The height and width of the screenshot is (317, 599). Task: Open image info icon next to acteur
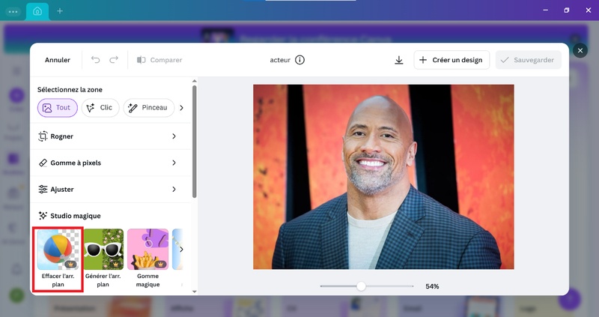300,60
